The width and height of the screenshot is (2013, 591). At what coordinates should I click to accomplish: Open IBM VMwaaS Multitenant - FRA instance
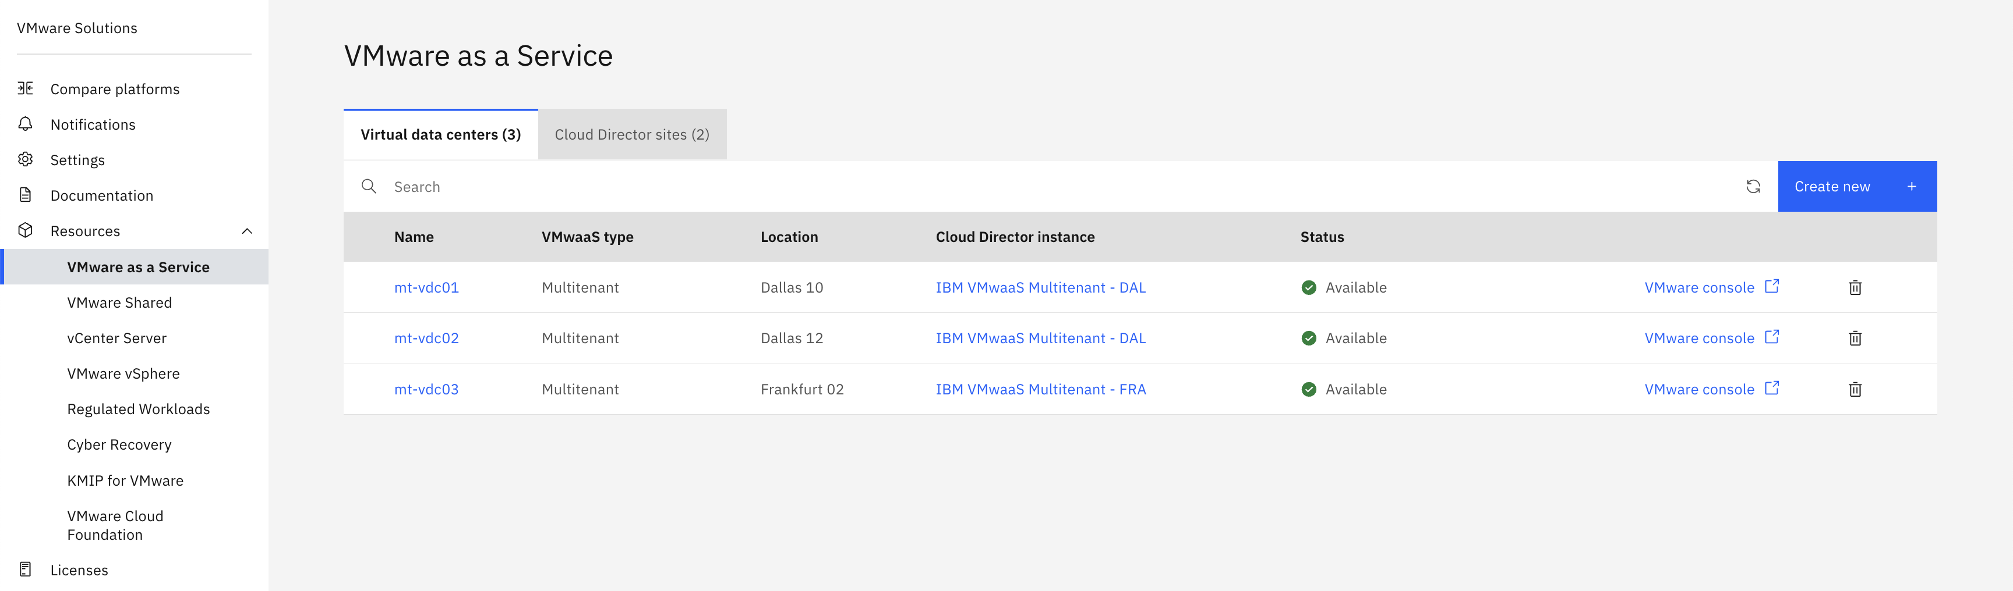click(x=1040, y=390)
